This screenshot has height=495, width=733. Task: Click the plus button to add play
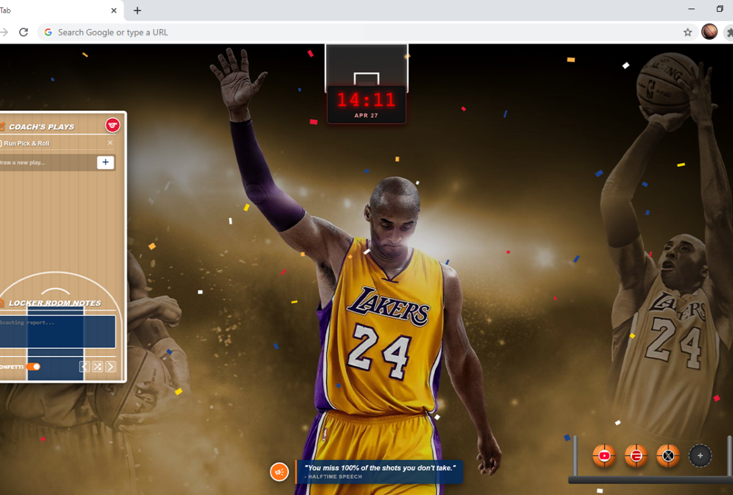click(105, 162)
